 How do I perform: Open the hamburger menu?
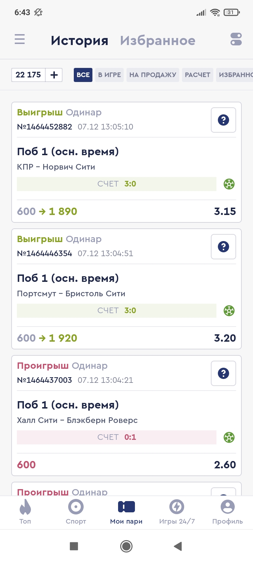pyautogui.click(x=20, y=39)
